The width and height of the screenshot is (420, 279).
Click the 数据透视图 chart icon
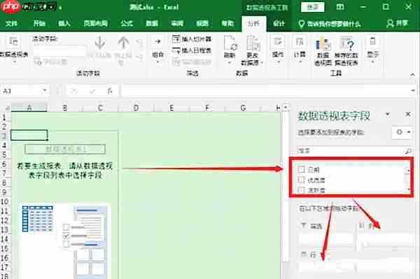pyautogui.click(x=323, y=44)
